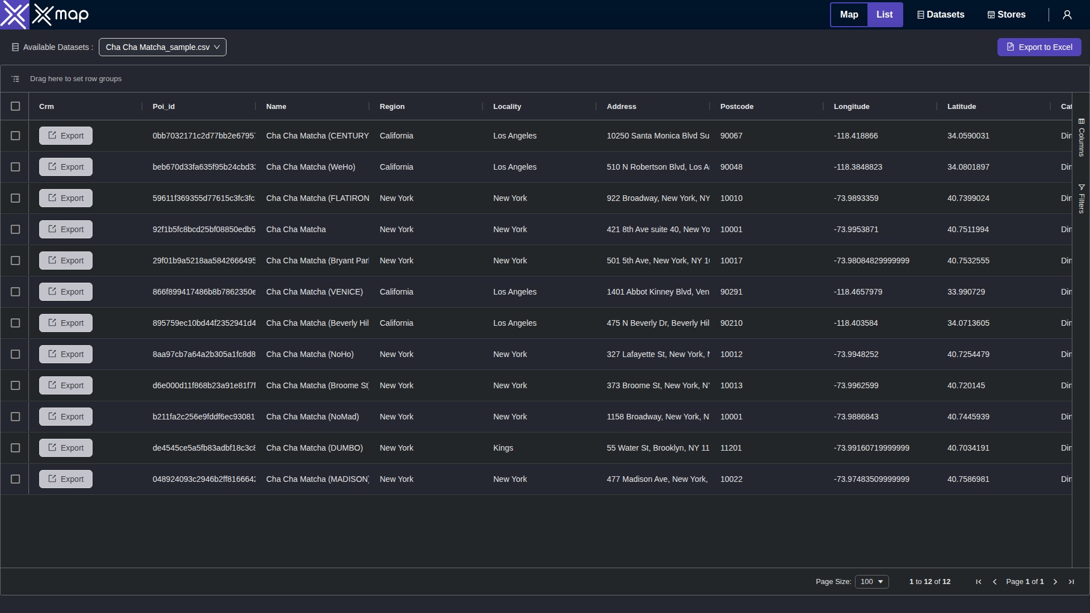Select the Cha Cha Matcha (DUMBO) row checkbox
Screen dimensions: 1090x613
pyautogui.click(x=15, y=448)
